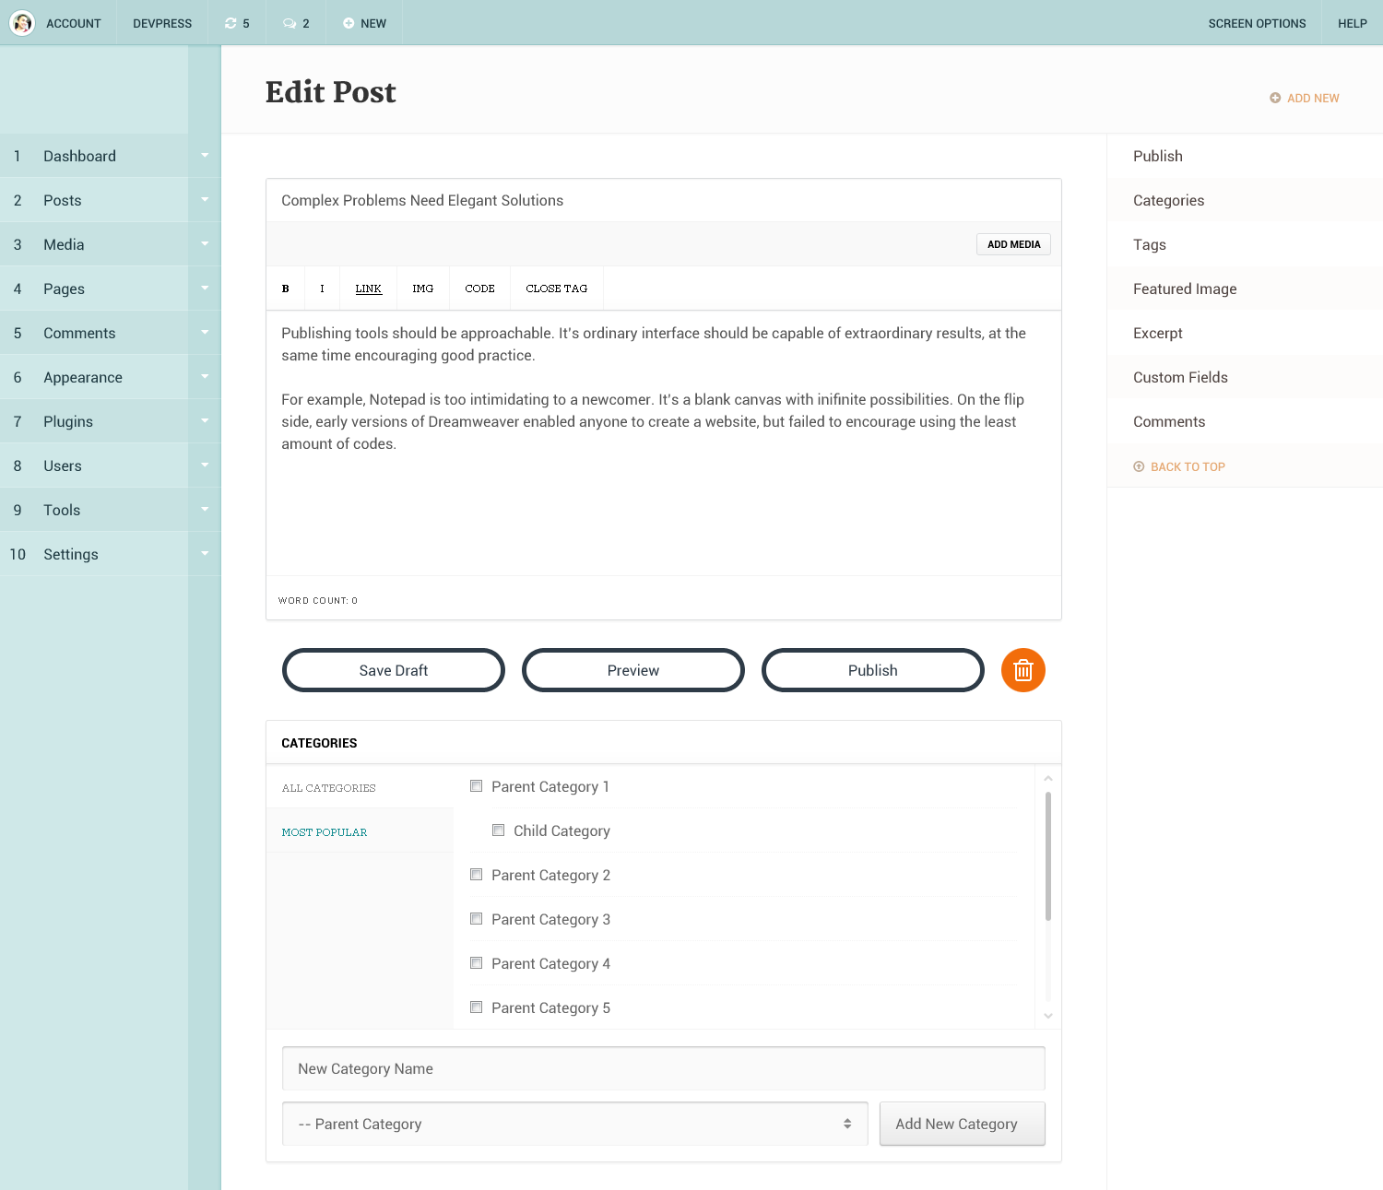1383x1190 pixels.
Task: Open the Media sidebar item
Action: click(x=94, y=244)
